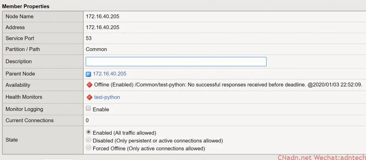Click the Address row value
366x160 pixels.
102,27
